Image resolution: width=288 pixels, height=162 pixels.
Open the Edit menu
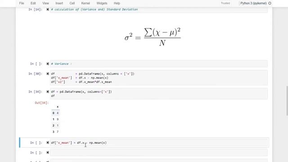click(x=33, y=3)
